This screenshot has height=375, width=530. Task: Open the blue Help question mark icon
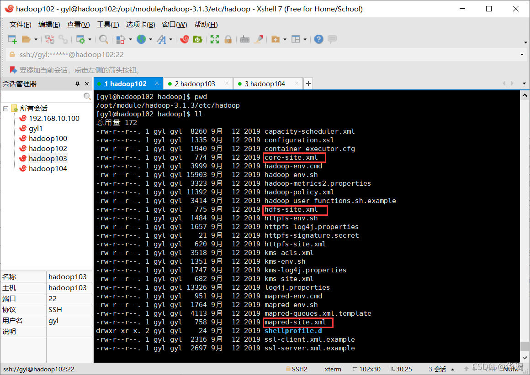pos(318,39)
